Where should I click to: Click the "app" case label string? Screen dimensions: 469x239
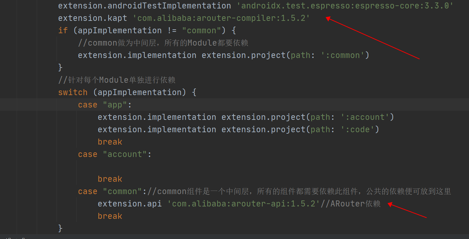point(115,105)
